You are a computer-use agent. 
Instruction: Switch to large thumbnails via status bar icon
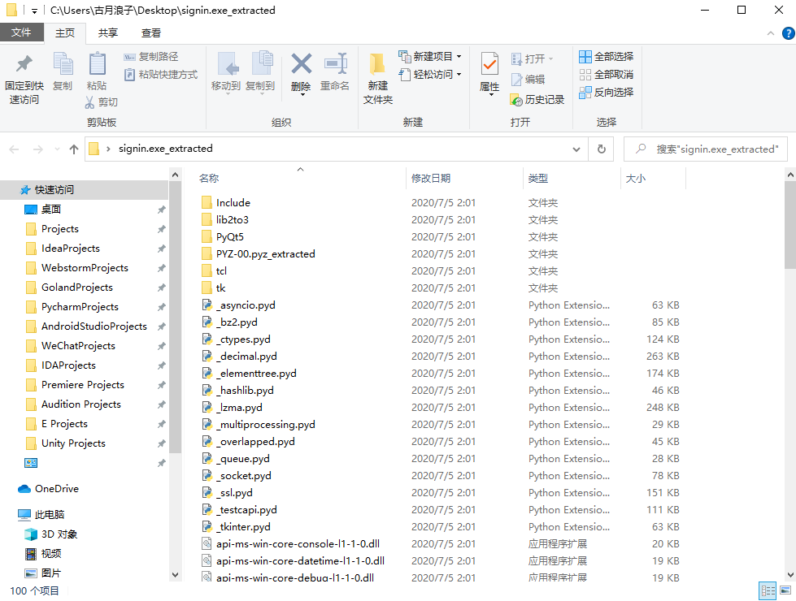(785, 590)
